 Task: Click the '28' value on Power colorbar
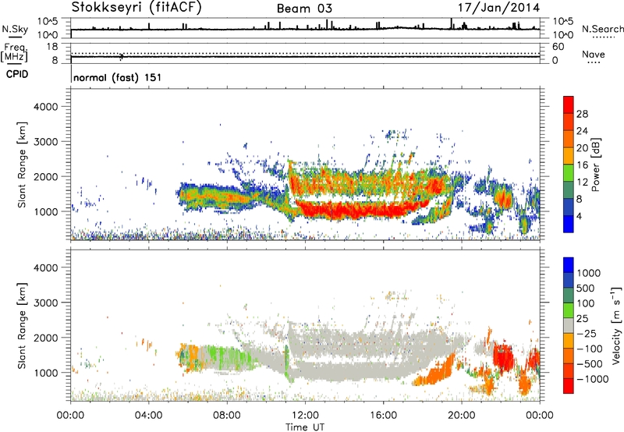pos(582,114)
